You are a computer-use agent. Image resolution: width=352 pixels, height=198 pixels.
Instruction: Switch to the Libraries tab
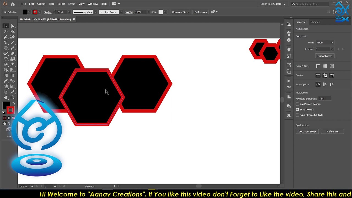[315, 22]
